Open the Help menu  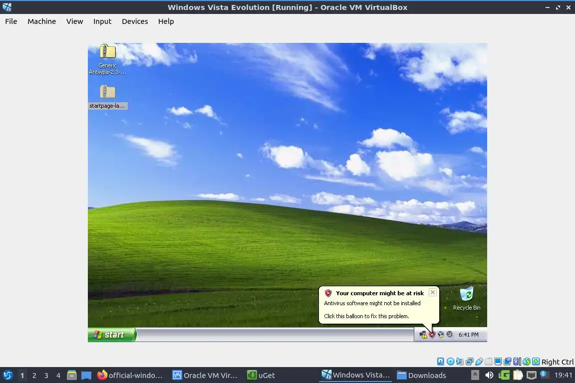point(166,21)
